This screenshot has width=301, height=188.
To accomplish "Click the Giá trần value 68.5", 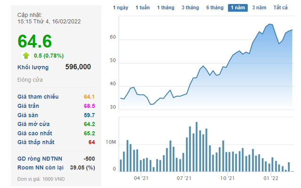I will [89, 106].
